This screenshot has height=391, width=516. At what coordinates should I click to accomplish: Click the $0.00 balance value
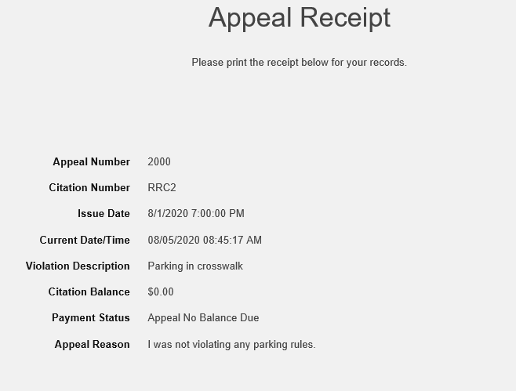[161, 291]
